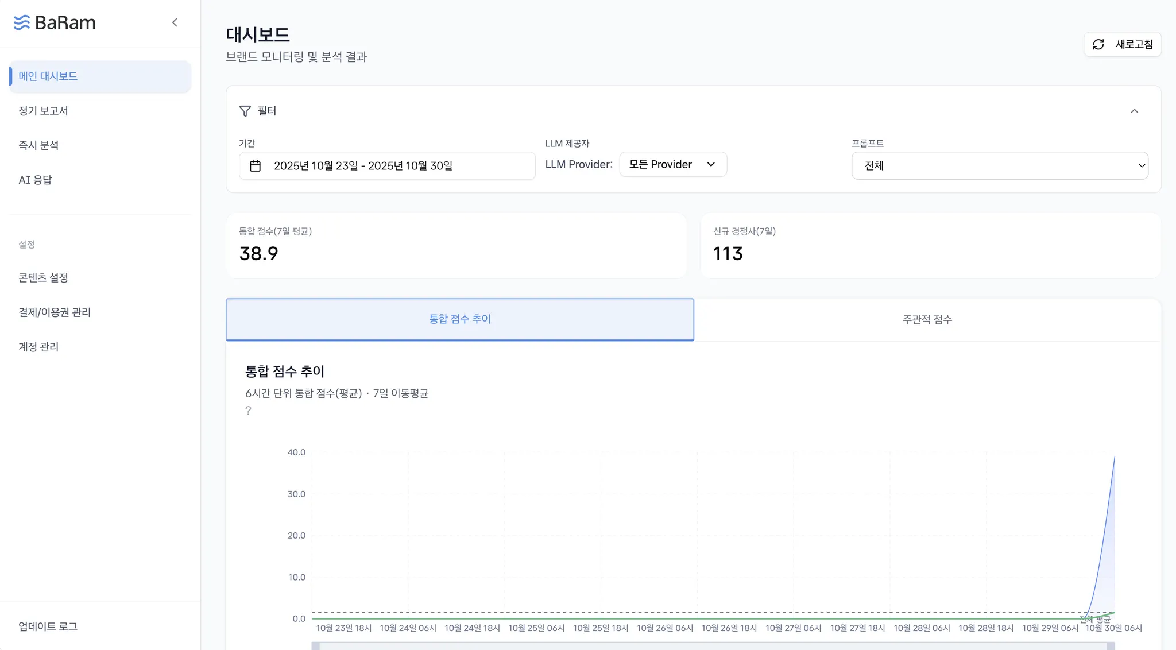This screenshot has width=1176, height=650.
Task: Go to 즉시 분석 page
Action: 38,145
